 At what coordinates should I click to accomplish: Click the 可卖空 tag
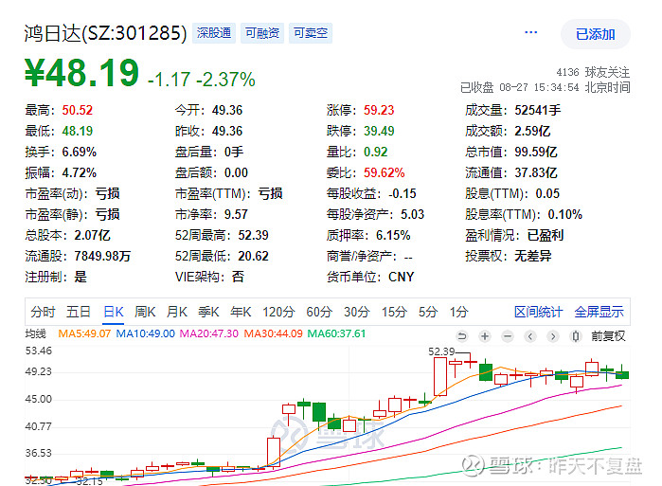click(311, 33)
